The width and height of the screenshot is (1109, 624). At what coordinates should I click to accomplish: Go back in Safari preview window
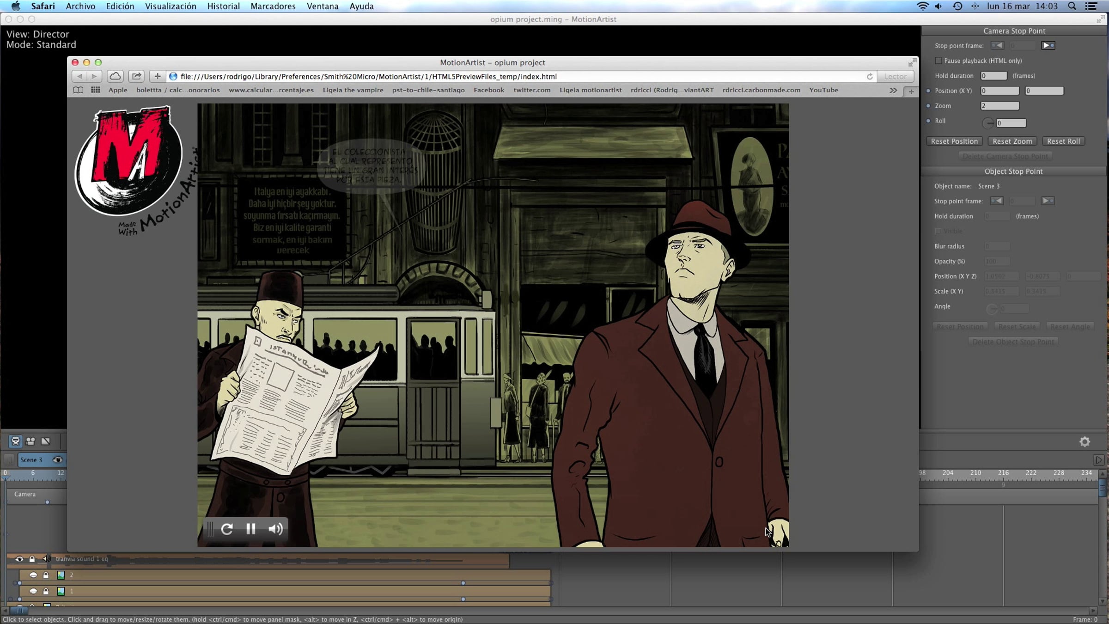(79, 76)
